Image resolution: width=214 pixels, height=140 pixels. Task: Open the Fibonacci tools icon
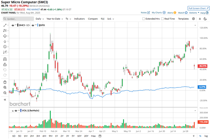(x=5, y=31)
